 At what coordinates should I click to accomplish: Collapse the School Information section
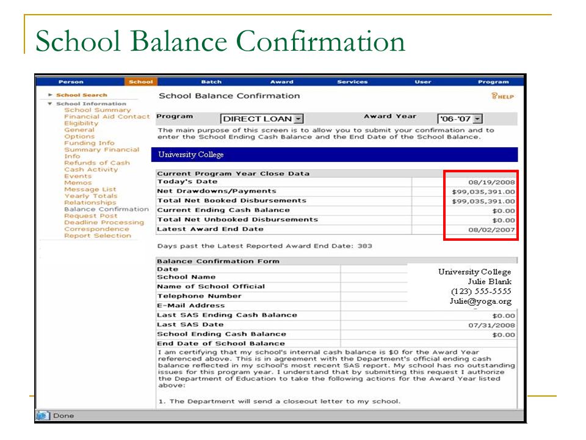tap(49, 104)
